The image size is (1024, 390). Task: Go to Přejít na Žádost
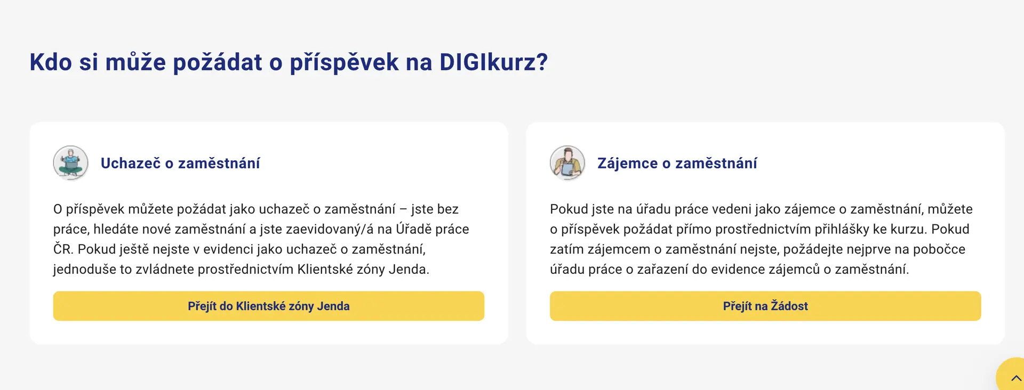pyautogui.click(x=765, y=306)
